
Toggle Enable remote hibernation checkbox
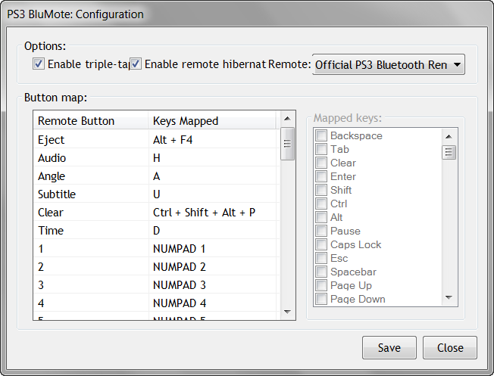tap(136, 64)
